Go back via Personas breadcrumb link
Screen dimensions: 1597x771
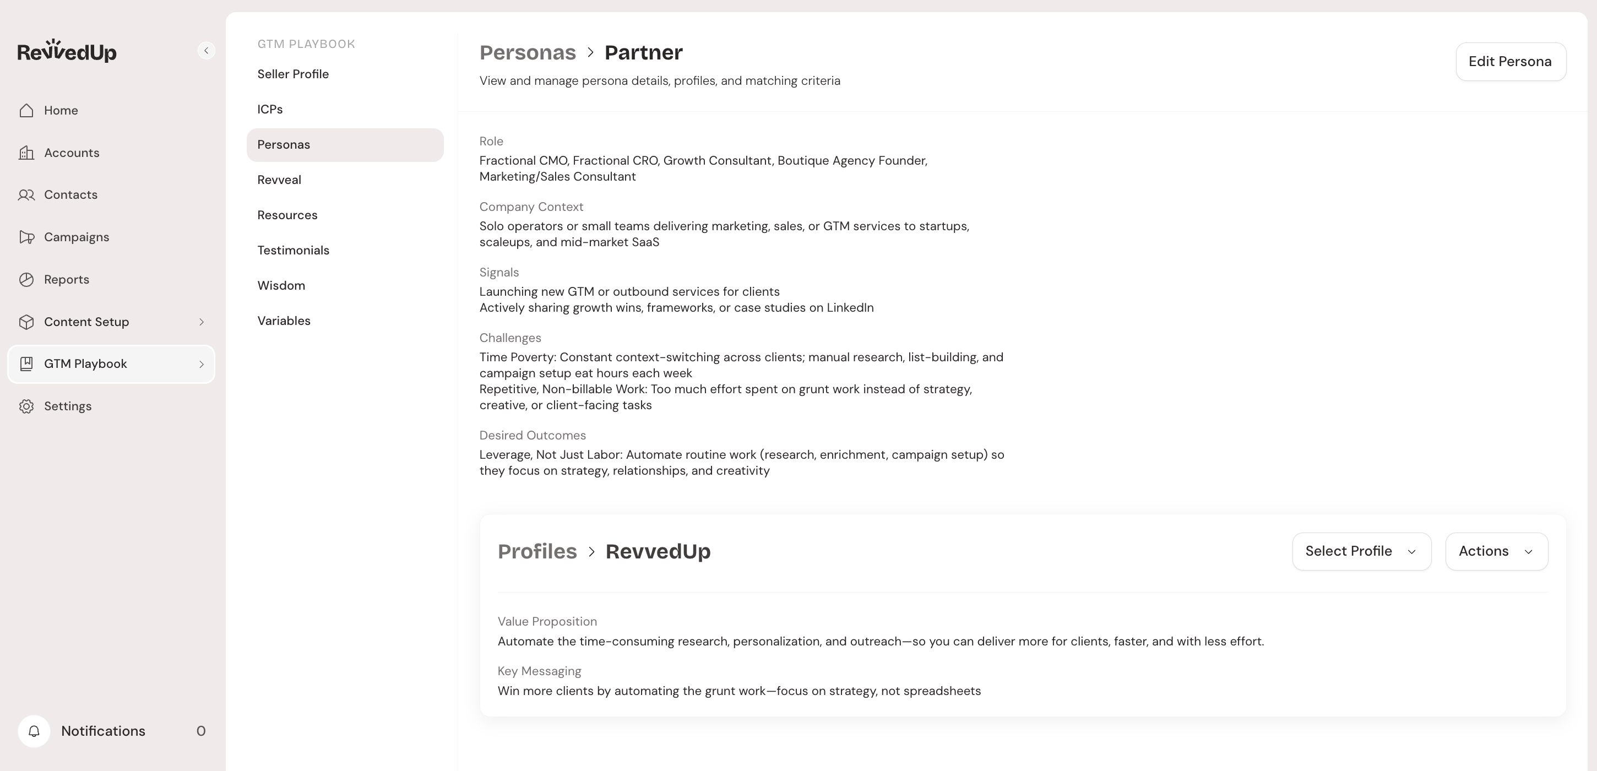tap(528, 52)
